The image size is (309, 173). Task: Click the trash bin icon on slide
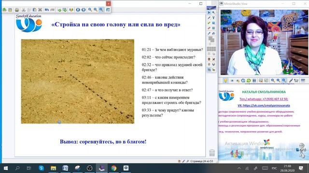212,153
